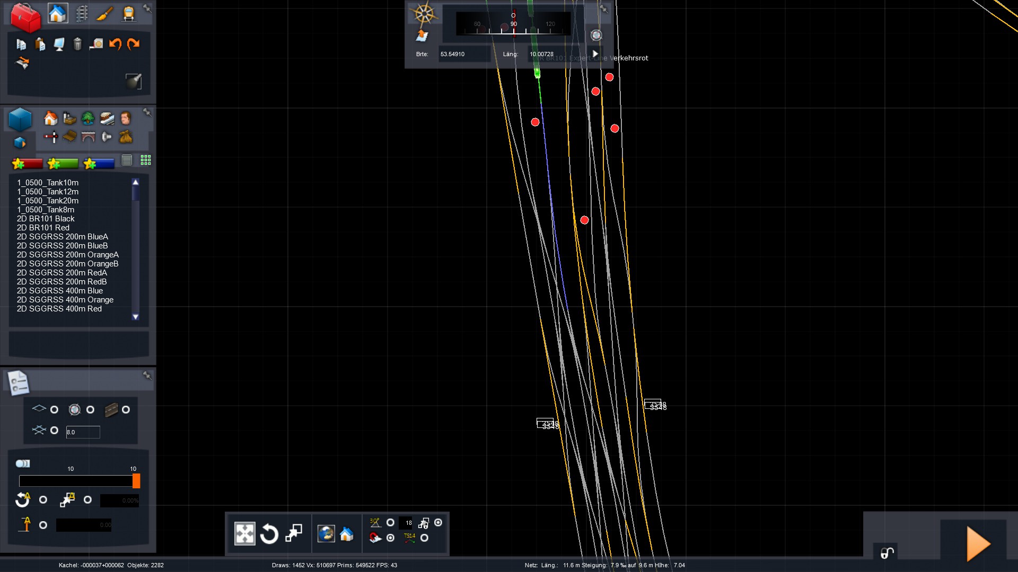The image size is (1018, 572).
Task: Toggle the 30 degree angle snap radio
Action: [x=390, y=523]
